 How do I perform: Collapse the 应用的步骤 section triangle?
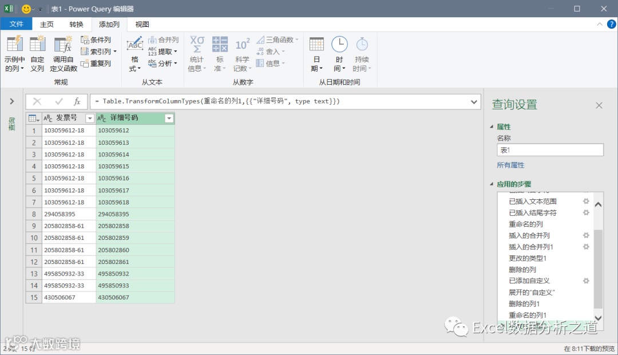pos(492,184)
